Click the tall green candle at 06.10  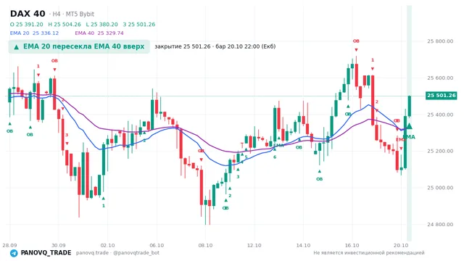[152, 115]
